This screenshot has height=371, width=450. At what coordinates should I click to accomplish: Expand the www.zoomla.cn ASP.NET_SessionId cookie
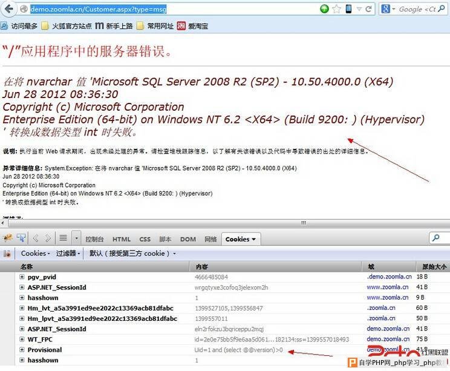(22, 287)
